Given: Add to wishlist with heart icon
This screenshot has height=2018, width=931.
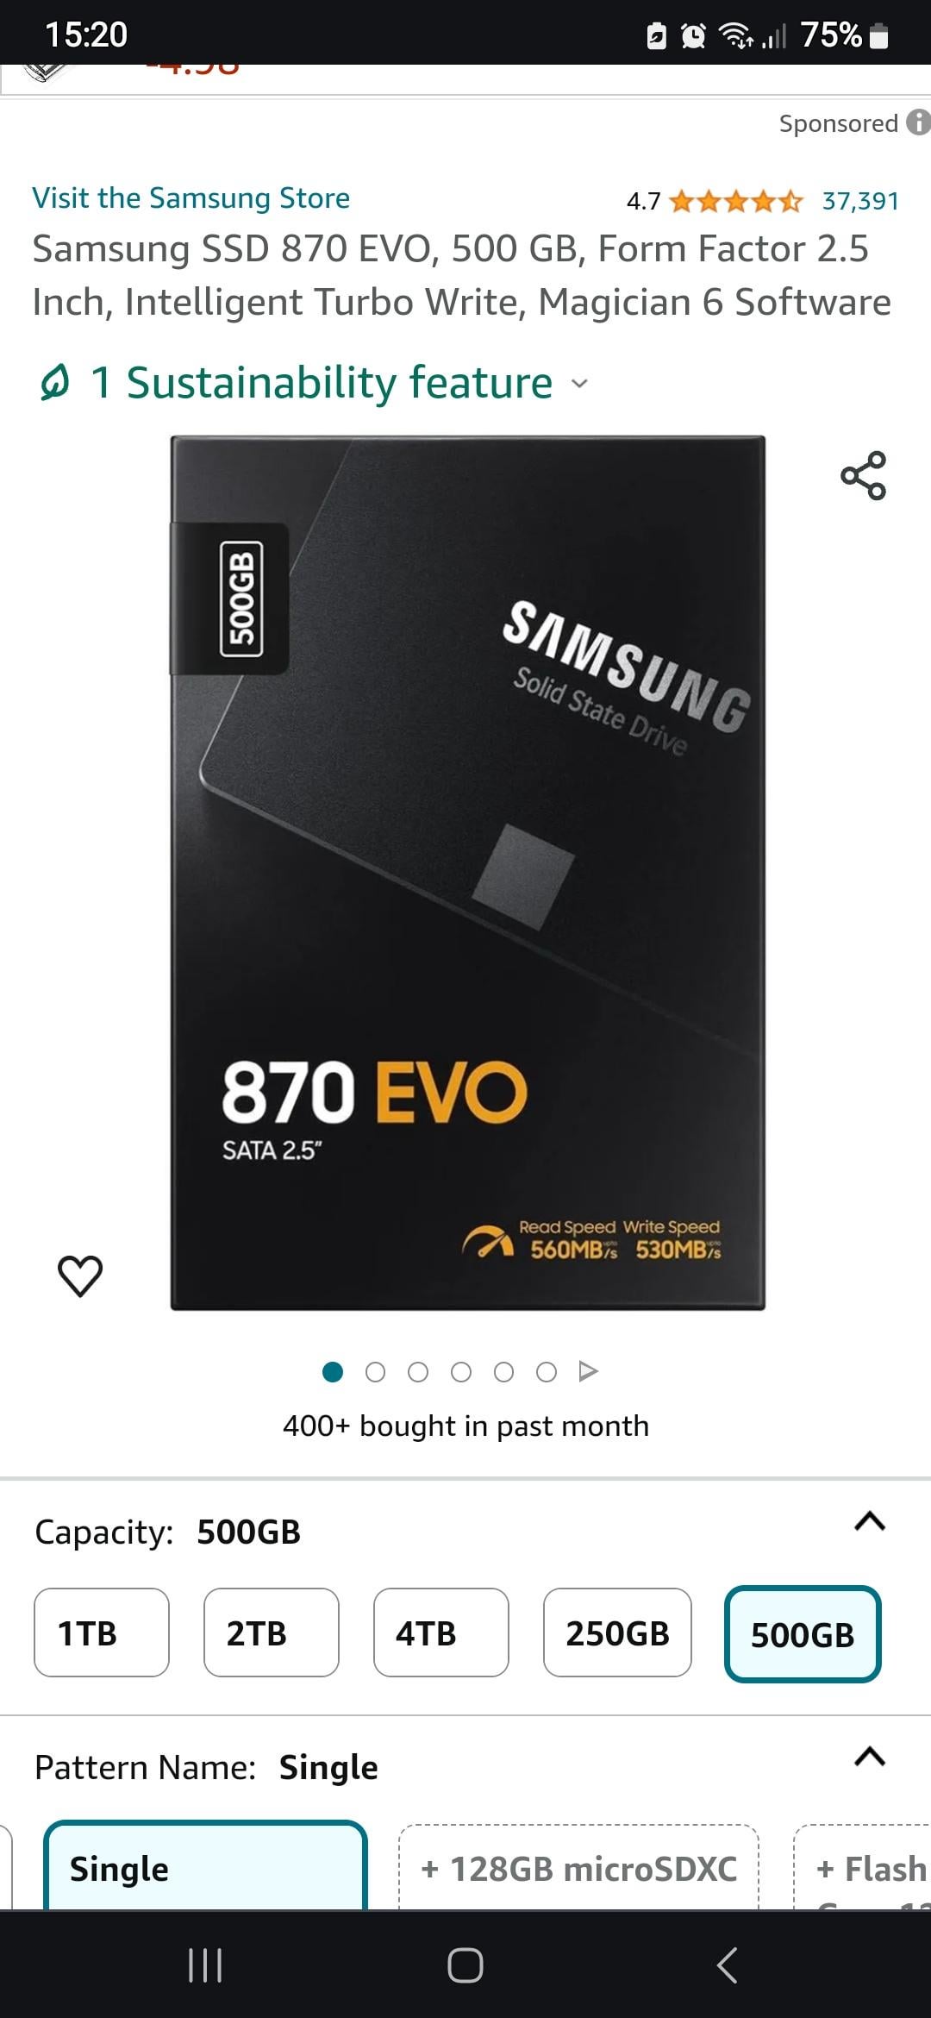Looking at the screenshot, I should pyautogui.click(x=80, y=1275).
